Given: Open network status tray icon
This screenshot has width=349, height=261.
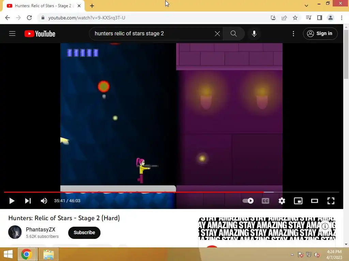Looking at the screenshot, I should click(x=309, y=255).
